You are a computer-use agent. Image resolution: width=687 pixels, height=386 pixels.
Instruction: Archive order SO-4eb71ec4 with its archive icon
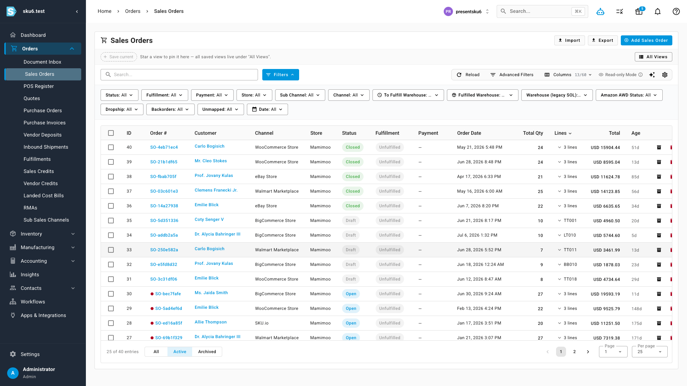pos(659,147)
